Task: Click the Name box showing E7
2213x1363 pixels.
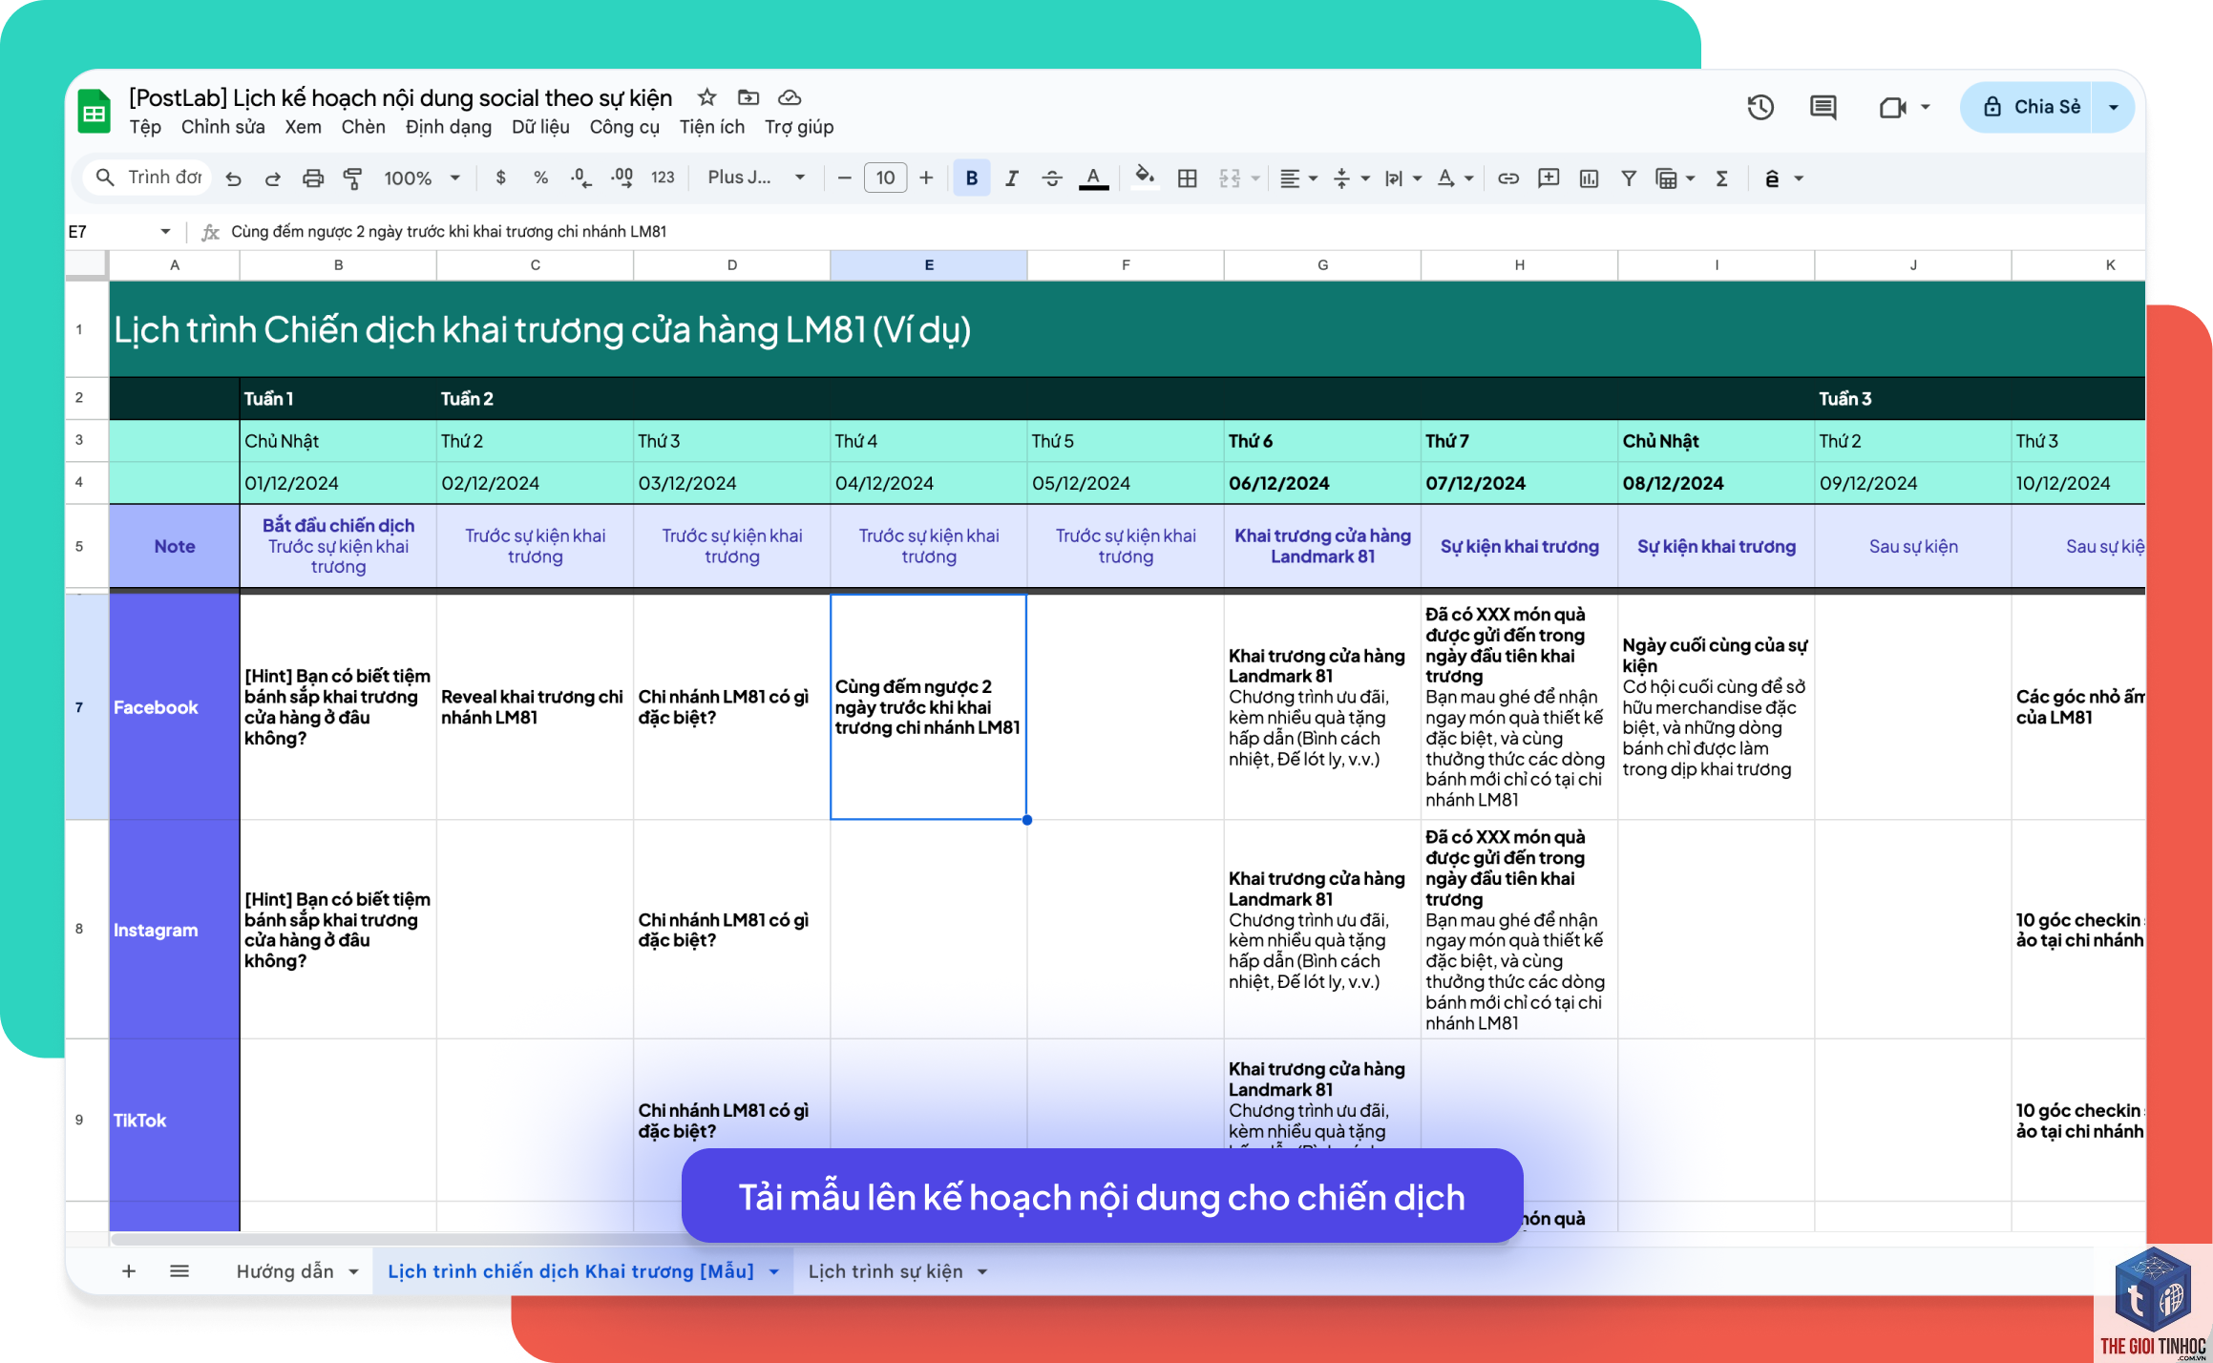Action: pos(119,231)
